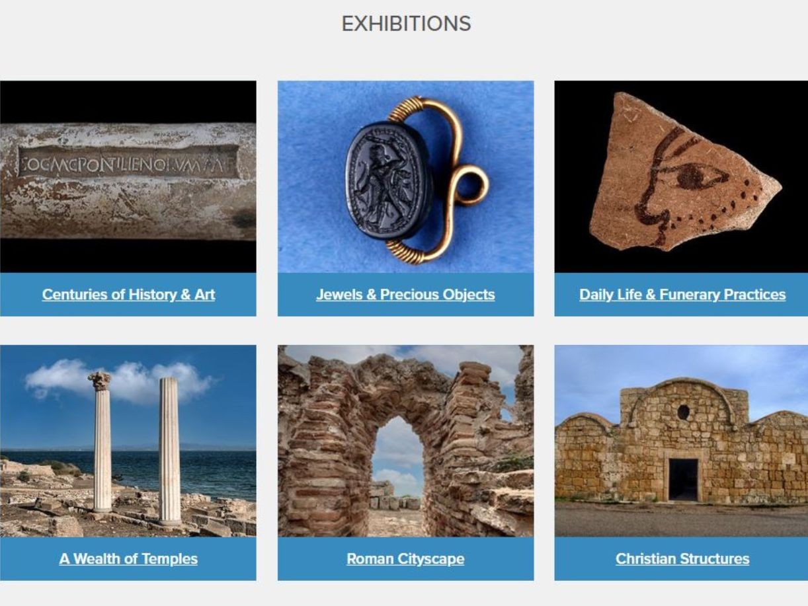Click the two columns by the sea image
This screenshot has width=808, height=606.
click(128, 441)
